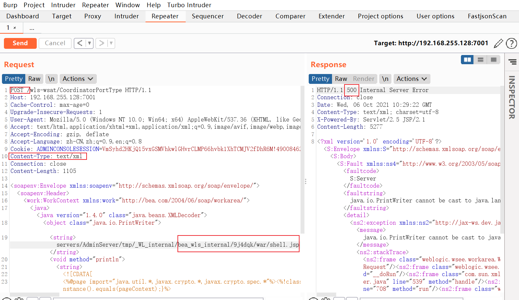Click Content-Length: 1105 in request
519x300 pixels.
click(43, 171)
